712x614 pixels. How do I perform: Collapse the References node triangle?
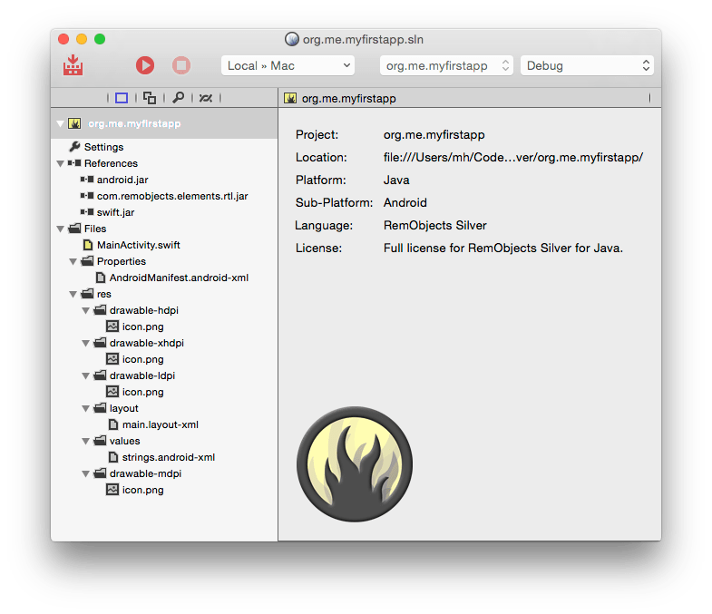click(x=60, y=163)
